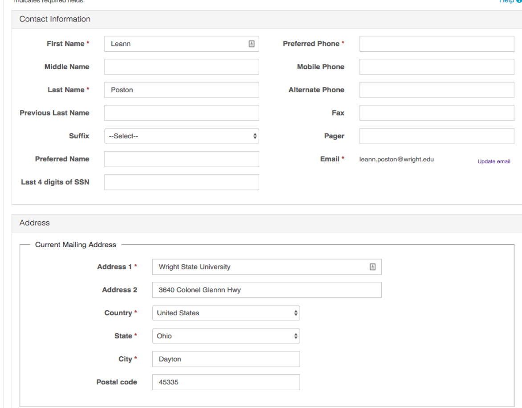Click the Mobile Phone input field
Image resolution: width=522 pixels, height=408 pixels.
tap(437, 67)
